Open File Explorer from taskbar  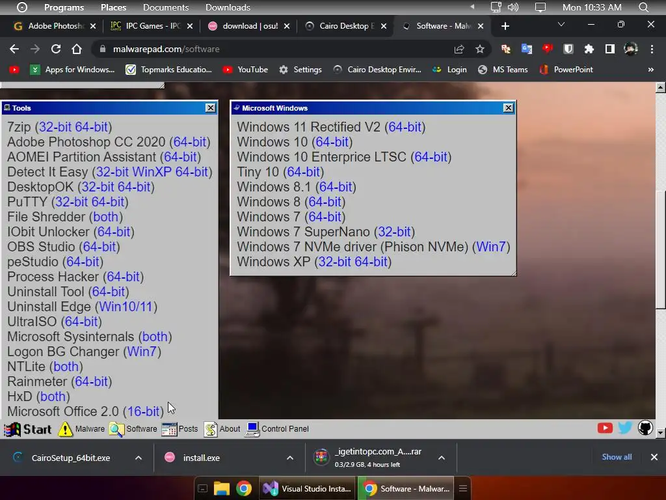(x=221, y=488)
